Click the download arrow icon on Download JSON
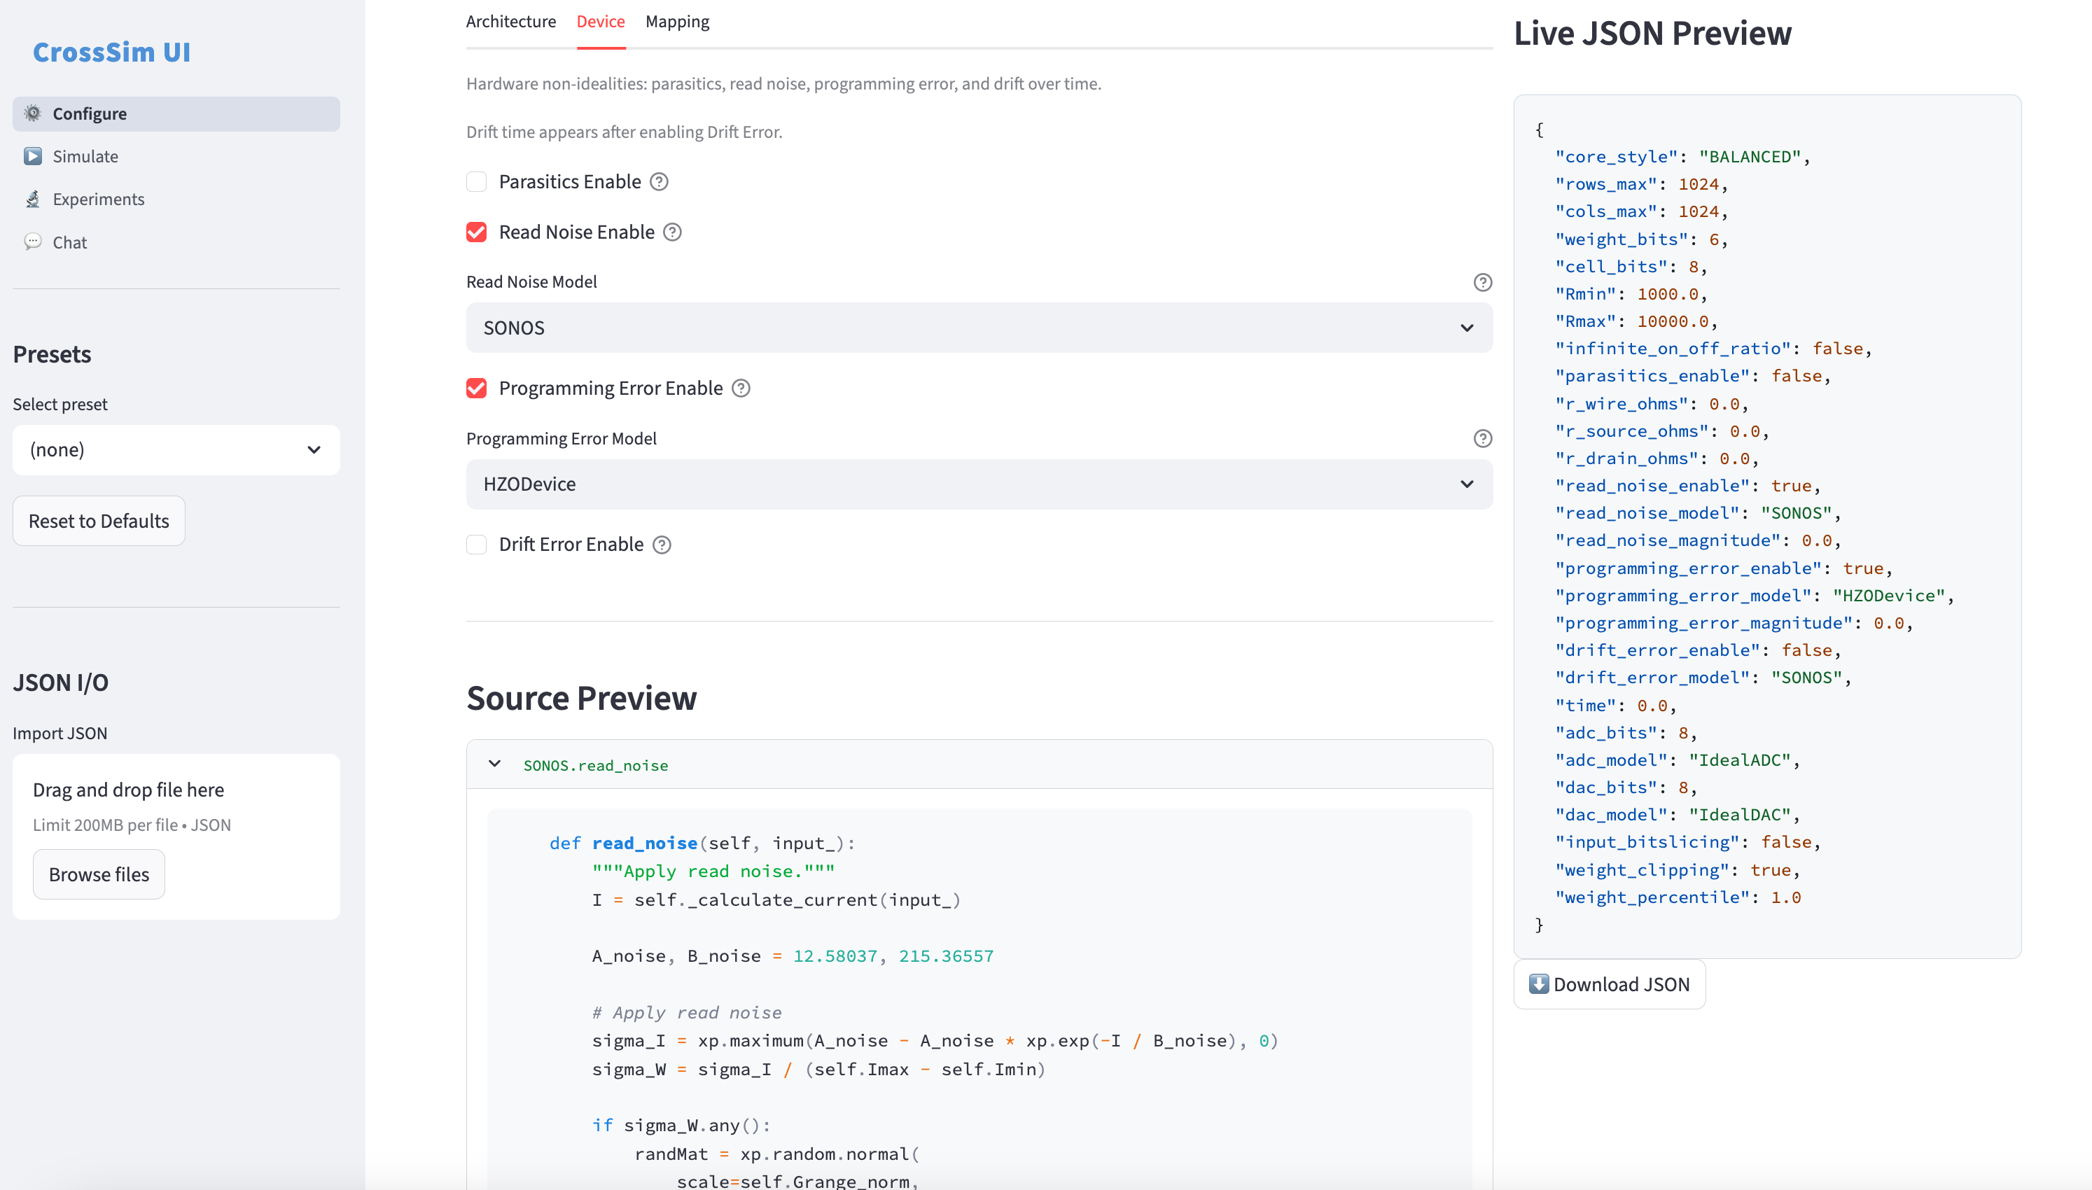 (1538, 984)
